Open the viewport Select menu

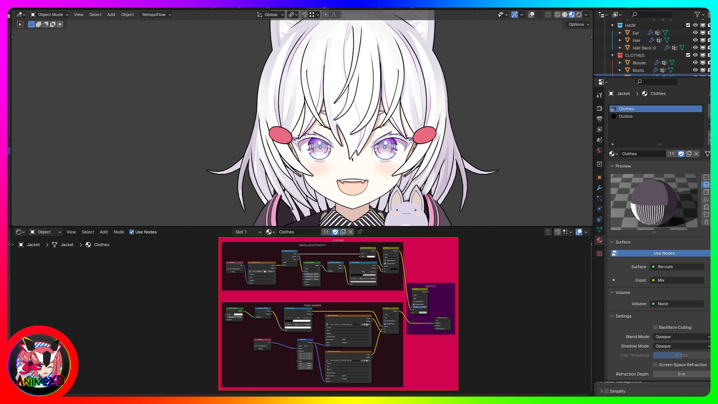click(95, 15)
